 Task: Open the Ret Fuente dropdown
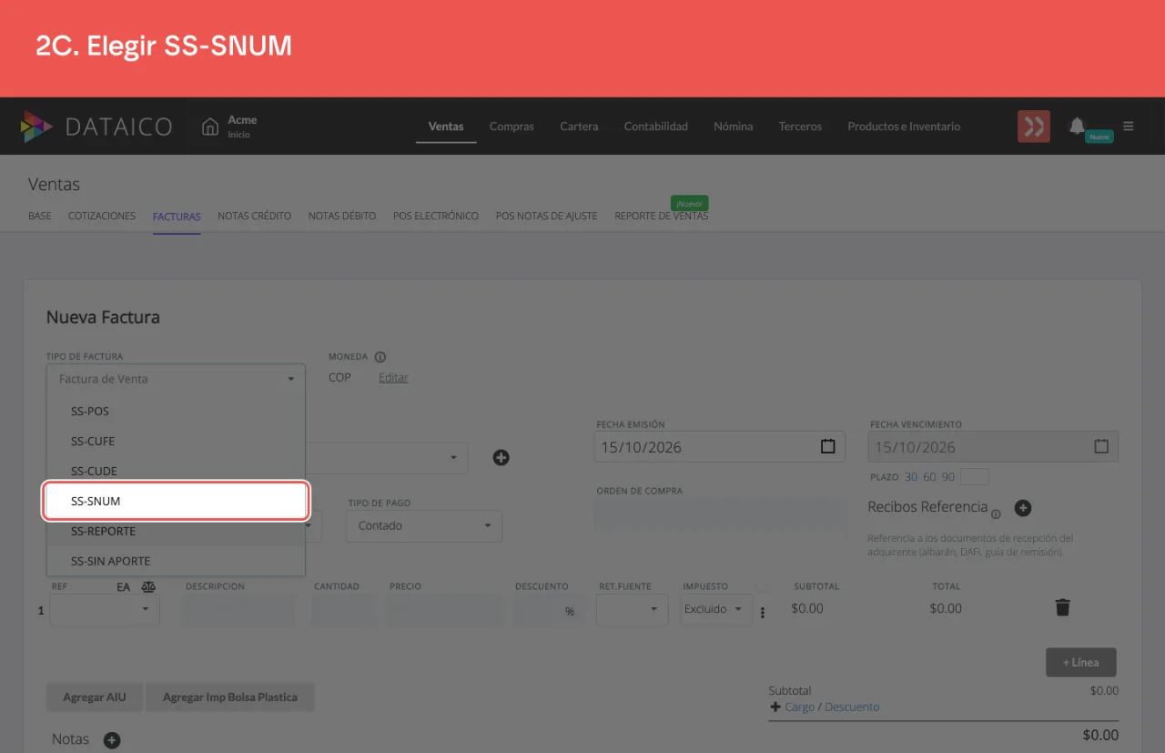pos(633,609)
